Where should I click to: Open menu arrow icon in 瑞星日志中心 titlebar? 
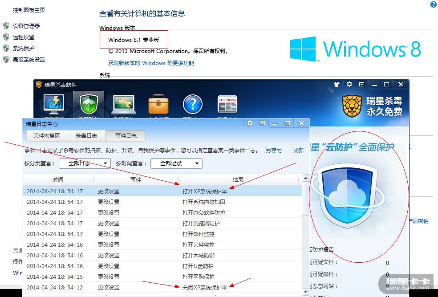262,123
